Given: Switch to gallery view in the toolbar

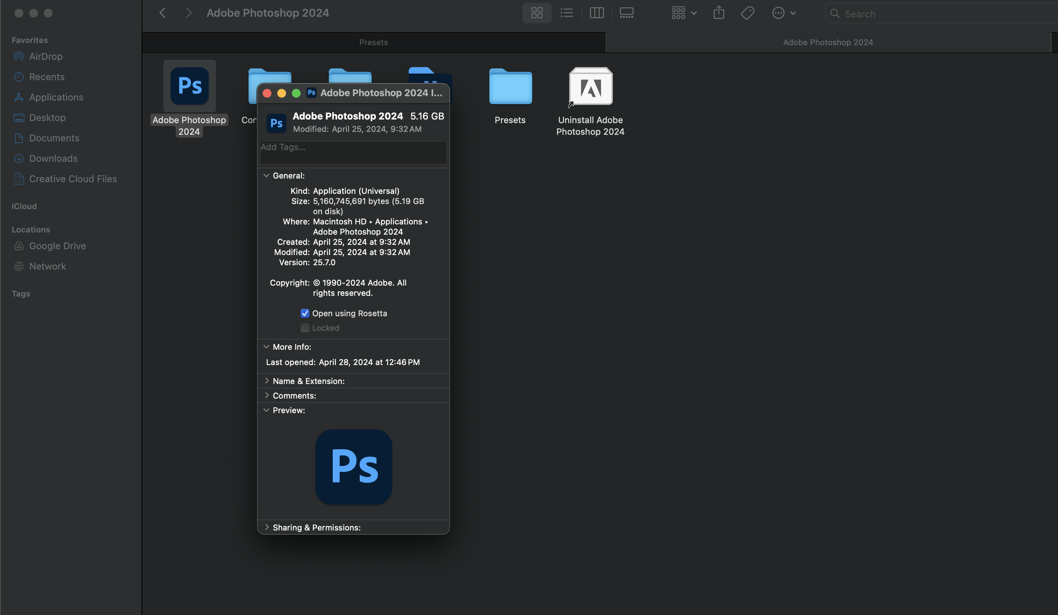Looking at the screenshot, I should (x=626, y=13).
